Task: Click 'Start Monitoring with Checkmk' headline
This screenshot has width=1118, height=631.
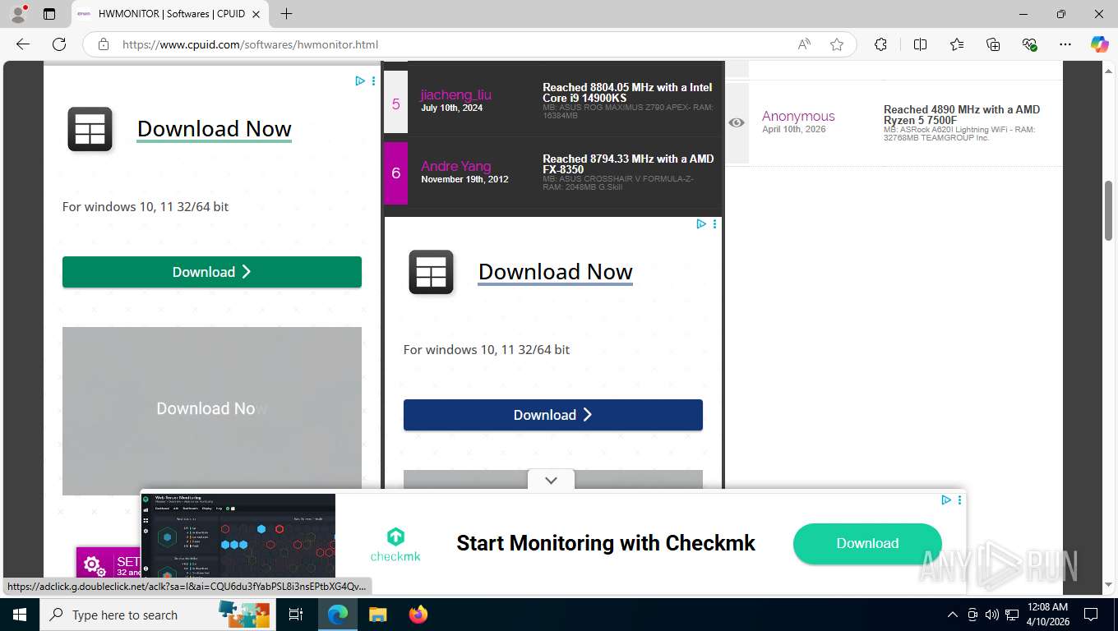Action: pyautogui.click(x=606, y=543)
